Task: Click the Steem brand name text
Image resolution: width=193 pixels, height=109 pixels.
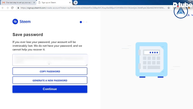Action: coord(25,21)
